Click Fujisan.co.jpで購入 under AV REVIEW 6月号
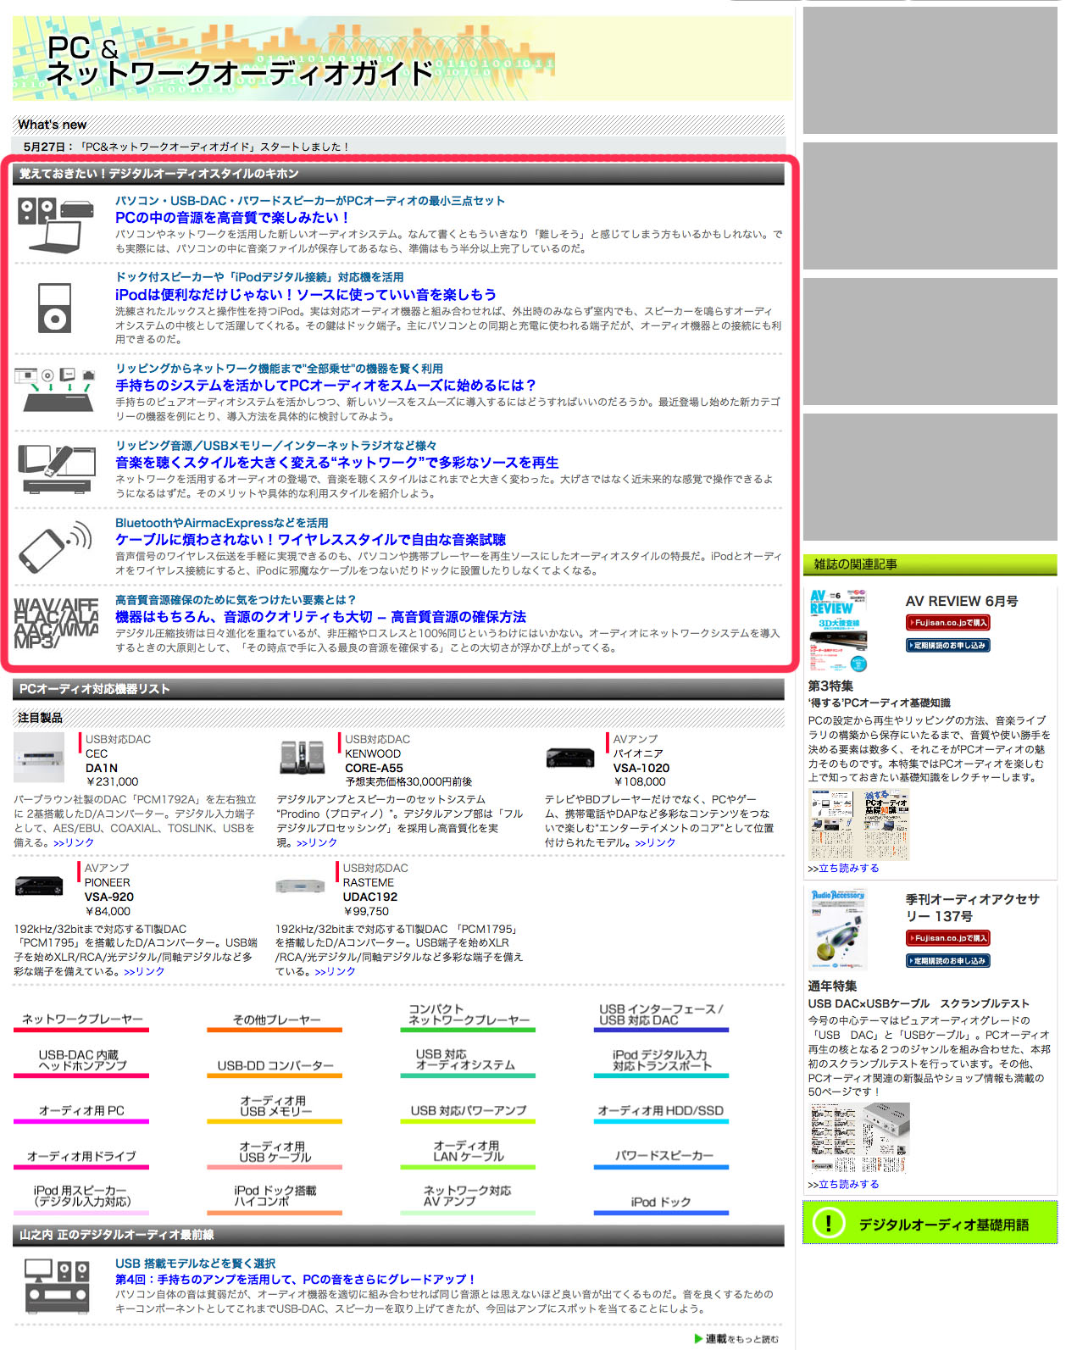 point(947,623)
